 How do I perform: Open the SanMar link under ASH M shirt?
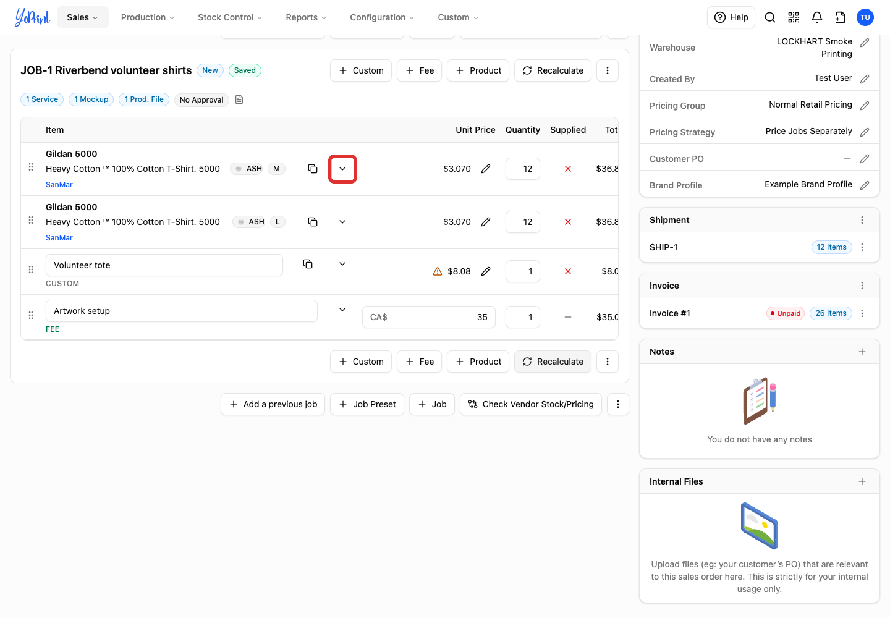(x=59, y=185)
